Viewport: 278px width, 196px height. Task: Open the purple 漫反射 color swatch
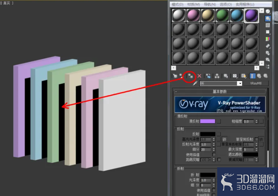(x=207, y=121)
